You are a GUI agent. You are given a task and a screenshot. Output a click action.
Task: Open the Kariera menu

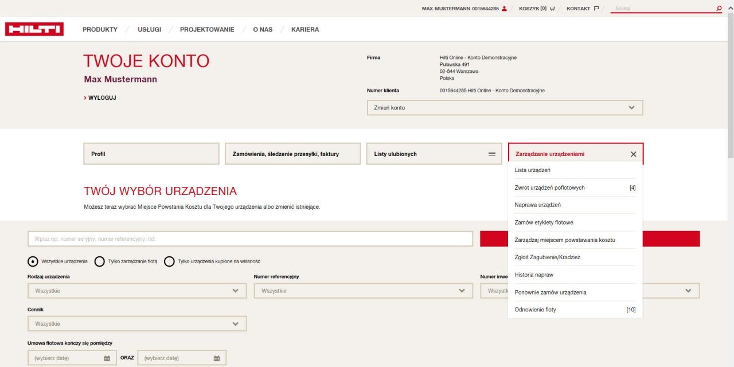305,29
